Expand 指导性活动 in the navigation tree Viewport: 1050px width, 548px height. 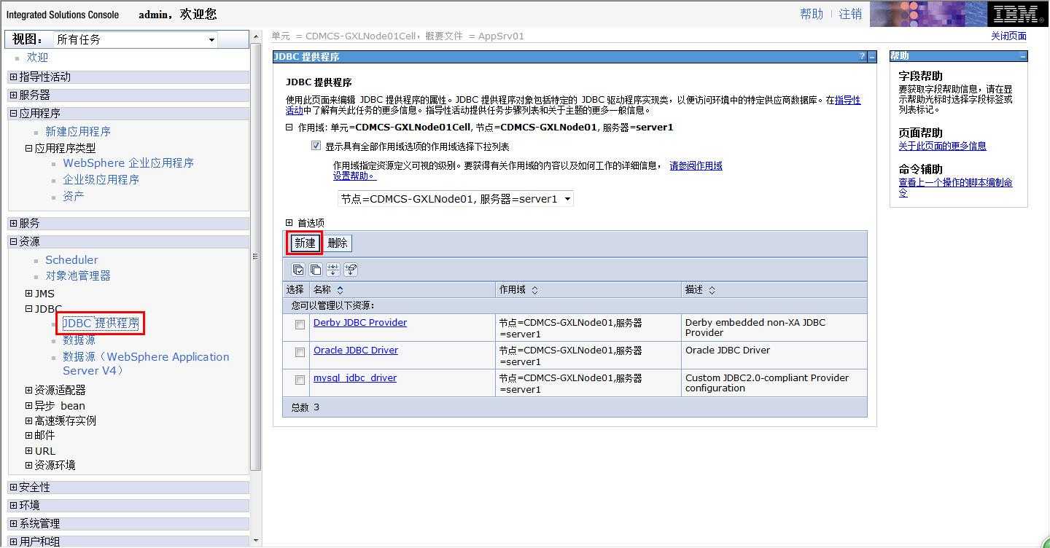(13, 77)
